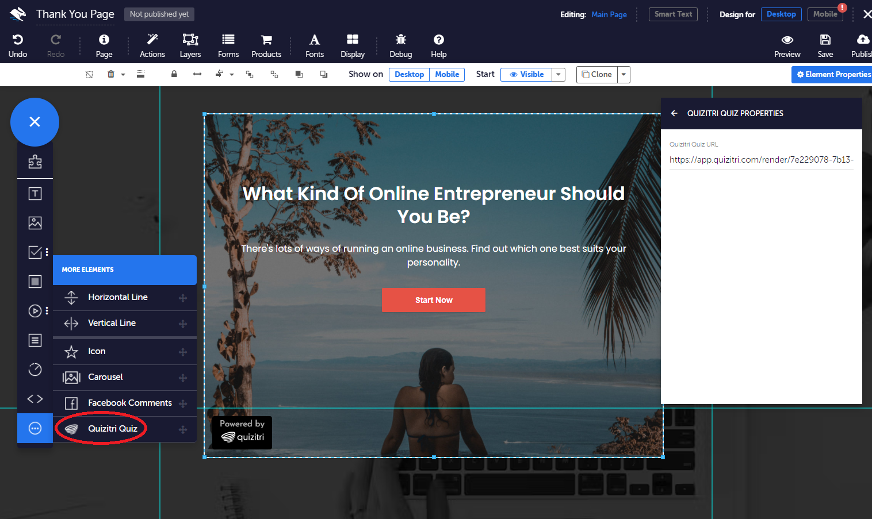This screenshot has width=872, height=519.
Task: Edit the Thank You Page title
Action: tap(75, 14)
